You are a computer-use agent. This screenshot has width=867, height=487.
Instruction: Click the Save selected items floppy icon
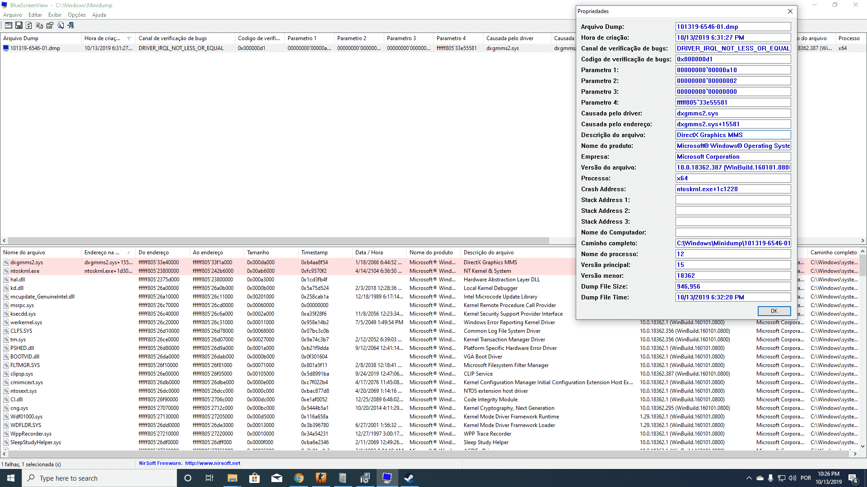pos(19,26)
